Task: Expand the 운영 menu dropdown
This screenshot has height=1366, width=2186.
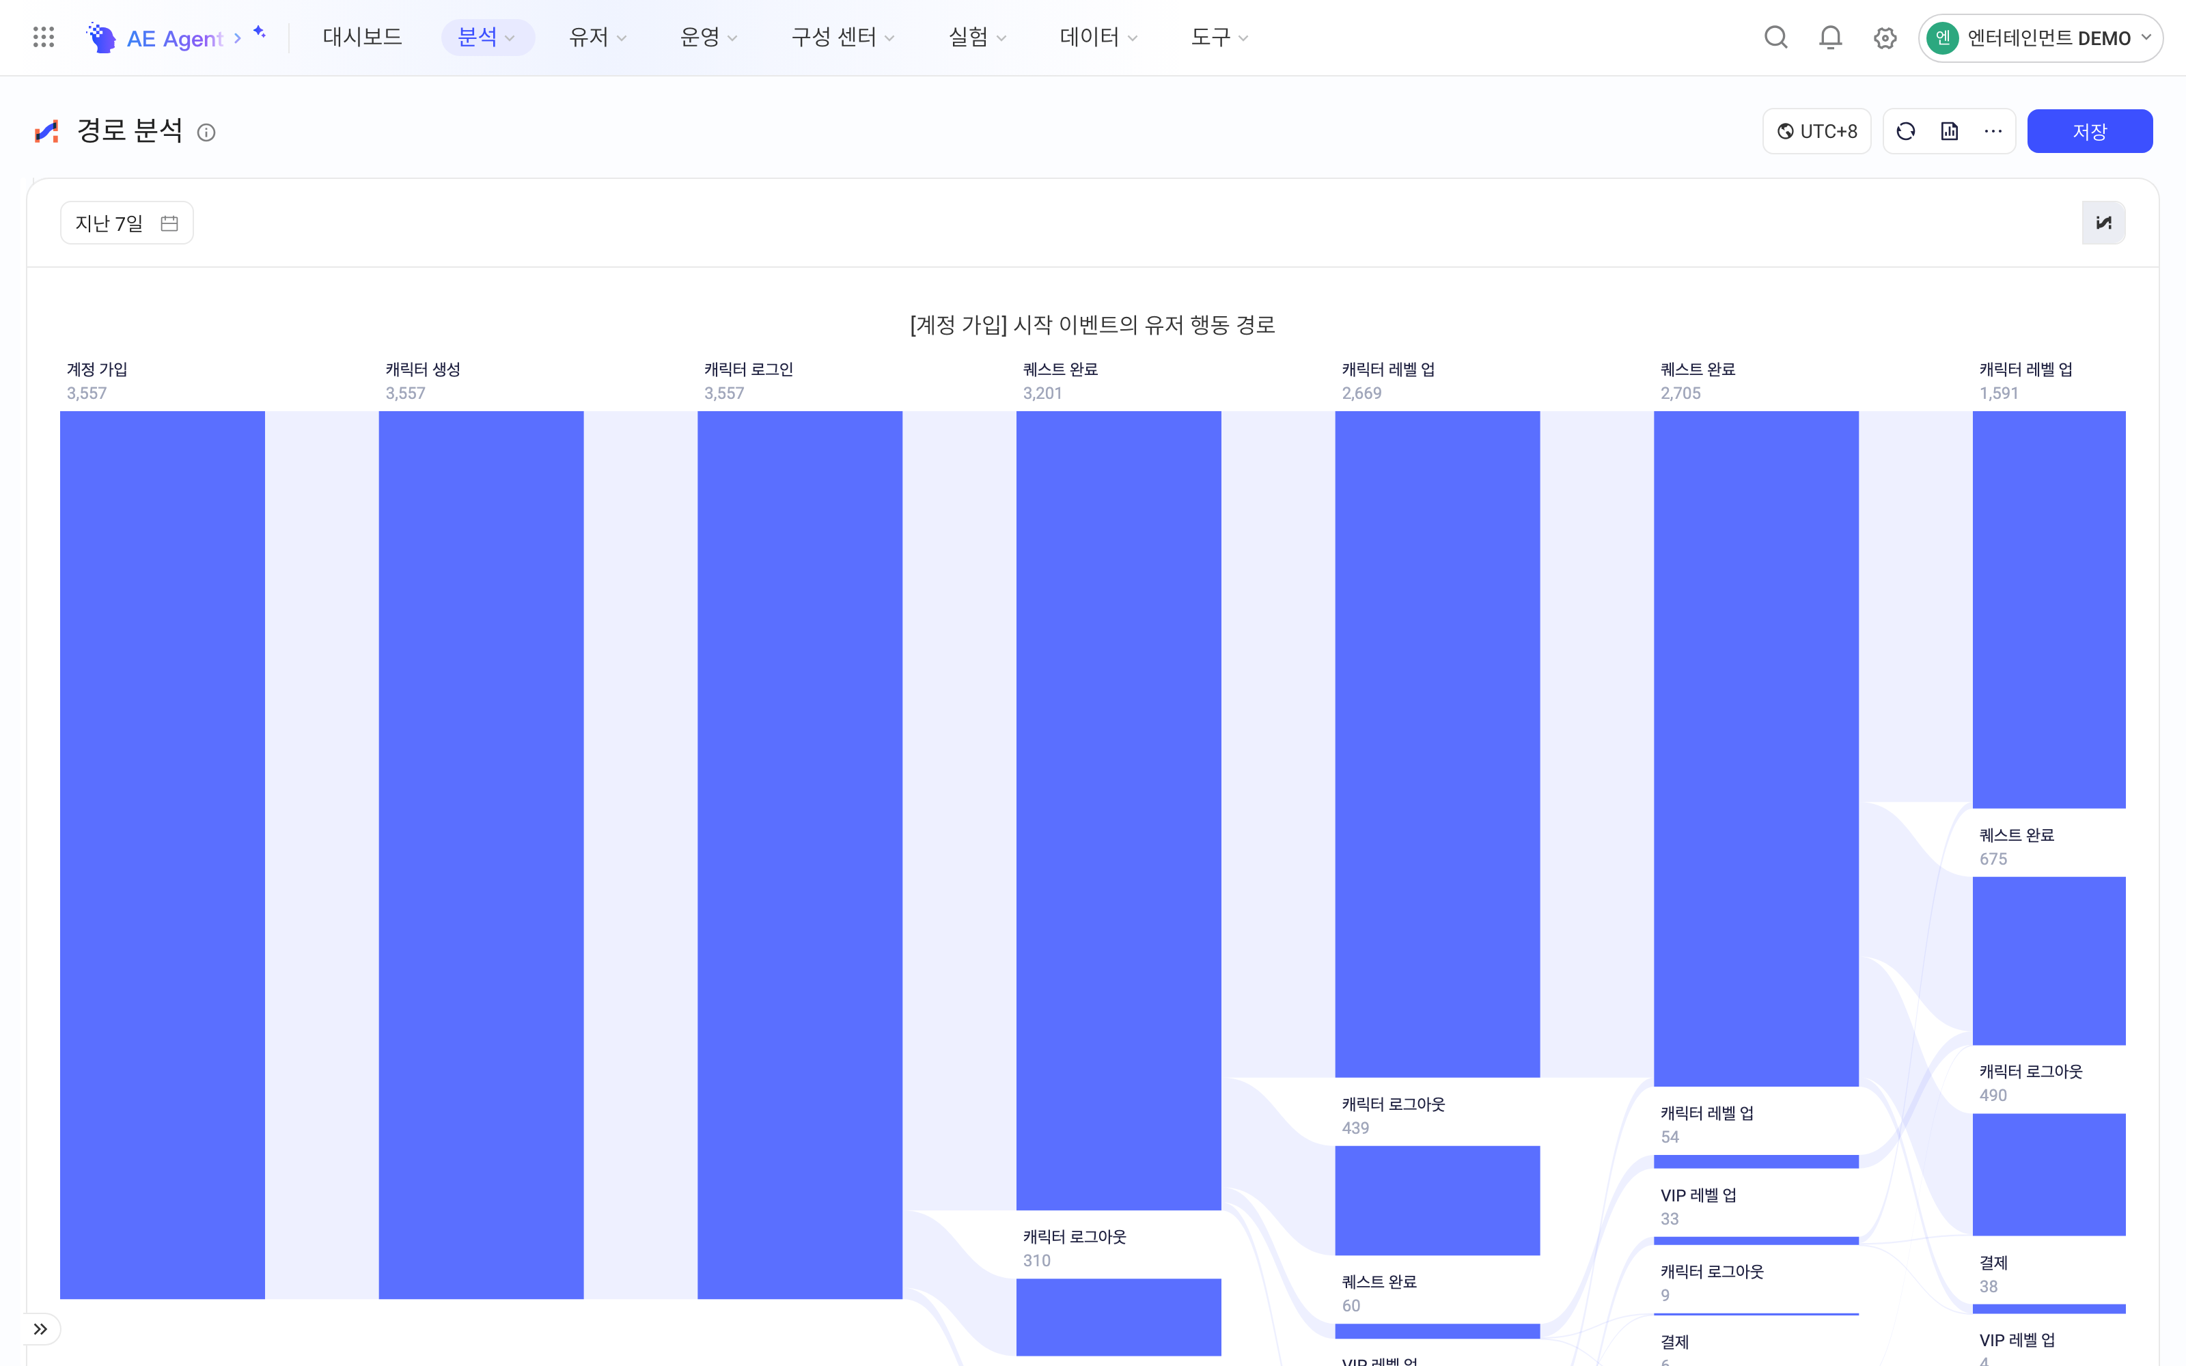Action: click(x=709, y=37)
